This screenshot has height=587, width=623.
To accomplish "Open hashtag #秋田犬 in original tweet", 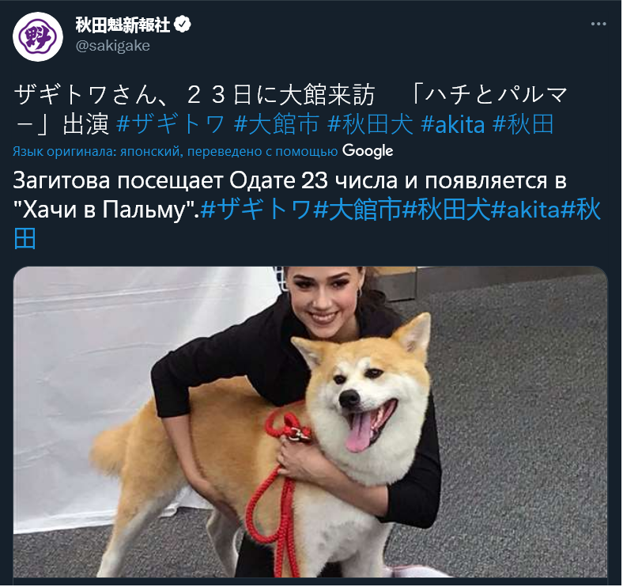I will click(370, 123).
